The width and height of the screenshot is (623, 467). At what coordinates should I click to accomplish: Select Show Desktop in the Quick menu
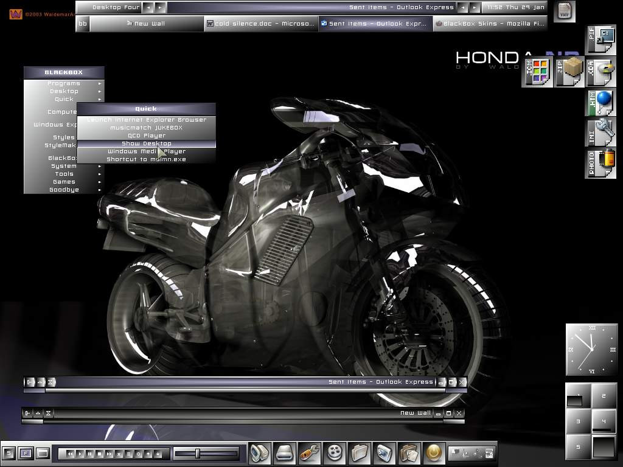[146, 144]
